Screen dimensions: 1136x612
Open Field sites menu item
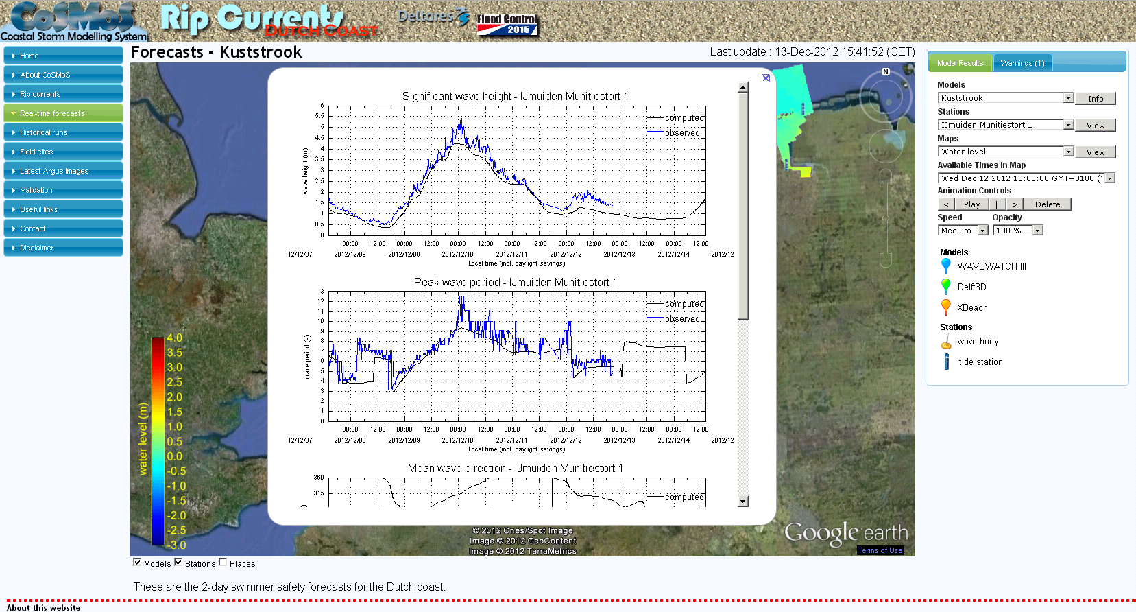click(63, 152)
